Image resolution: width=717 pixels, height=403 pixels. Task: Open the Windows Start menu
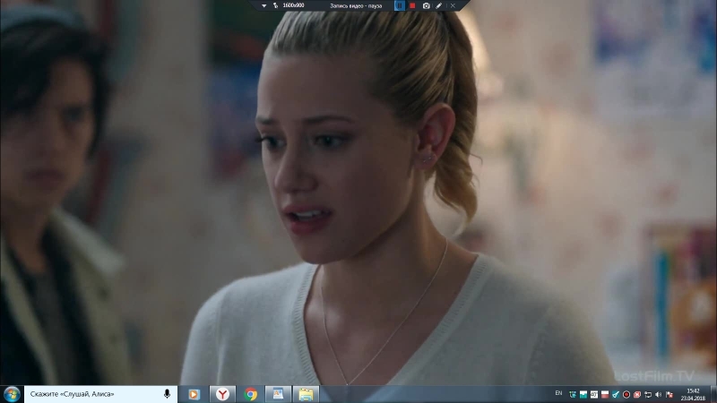pos(12,394)
